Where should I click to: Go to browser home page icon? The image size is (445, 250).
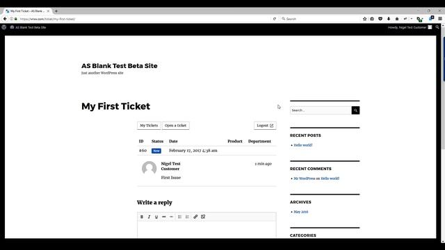click(x=397, y=19)
